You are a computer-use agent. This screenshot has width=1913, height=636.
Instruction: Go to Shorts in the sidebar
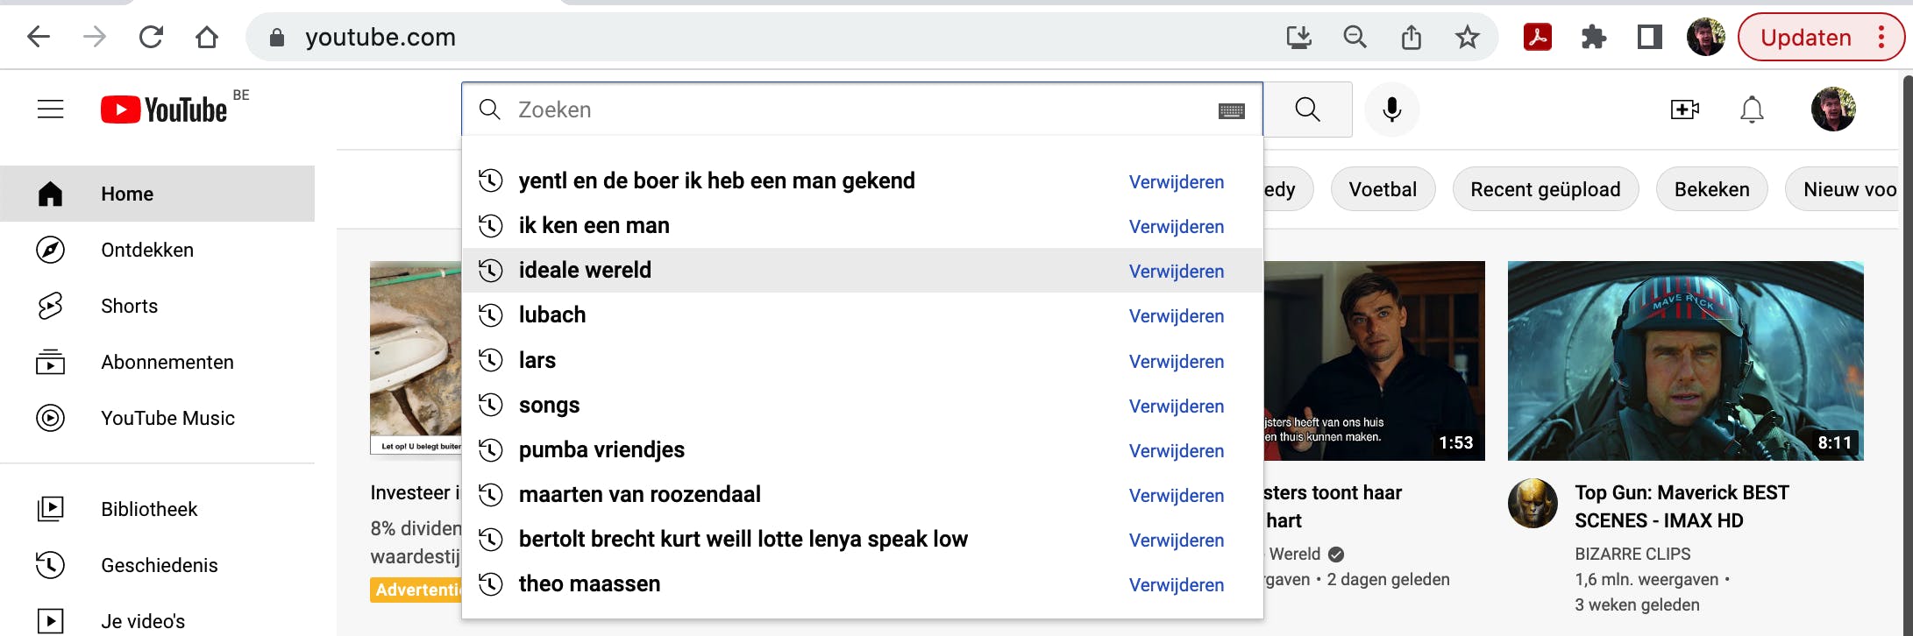129,306
